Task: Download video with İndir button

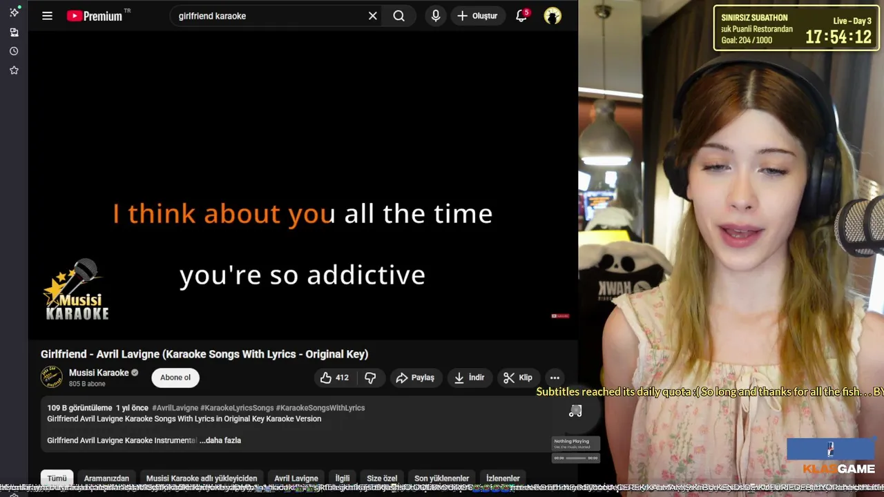Action: pos(469,378)
